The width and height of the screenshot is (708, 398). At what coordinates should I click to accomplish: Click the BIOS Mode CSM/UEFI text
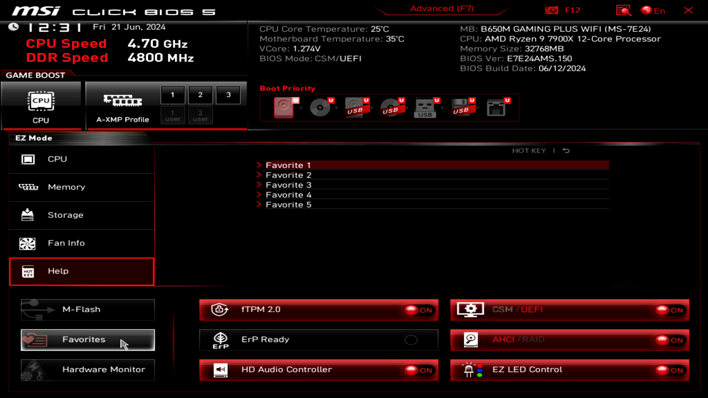(x=310, y=59)
